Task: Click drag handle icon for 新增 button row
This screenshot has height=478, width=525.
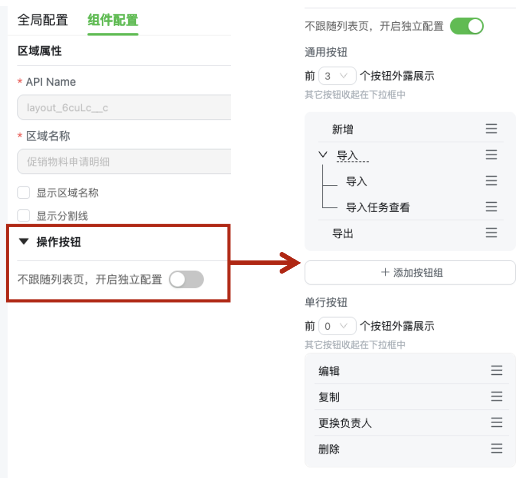Action: [491, 128]
